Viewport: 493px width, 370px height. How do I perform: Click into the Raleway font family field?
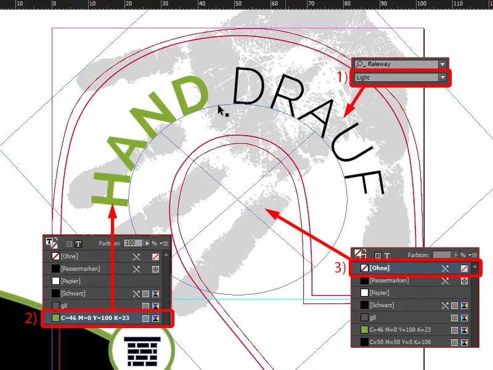[397, 64]
